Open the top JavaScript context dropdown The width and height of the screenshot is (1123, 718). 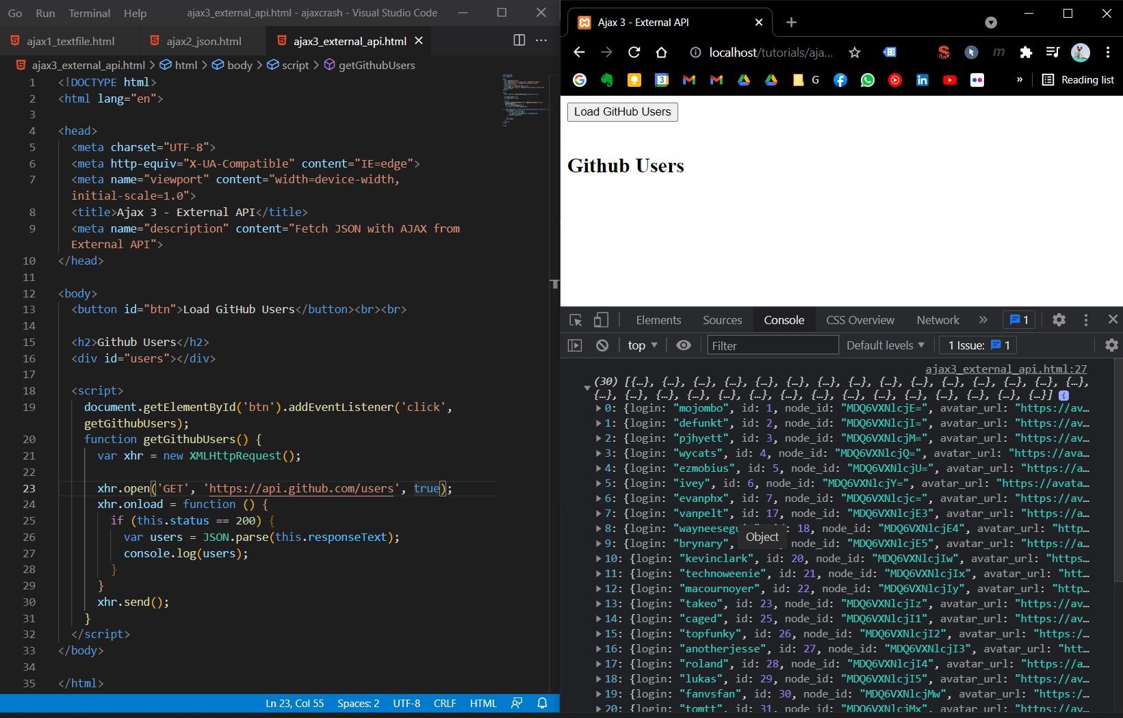point(643,345)
